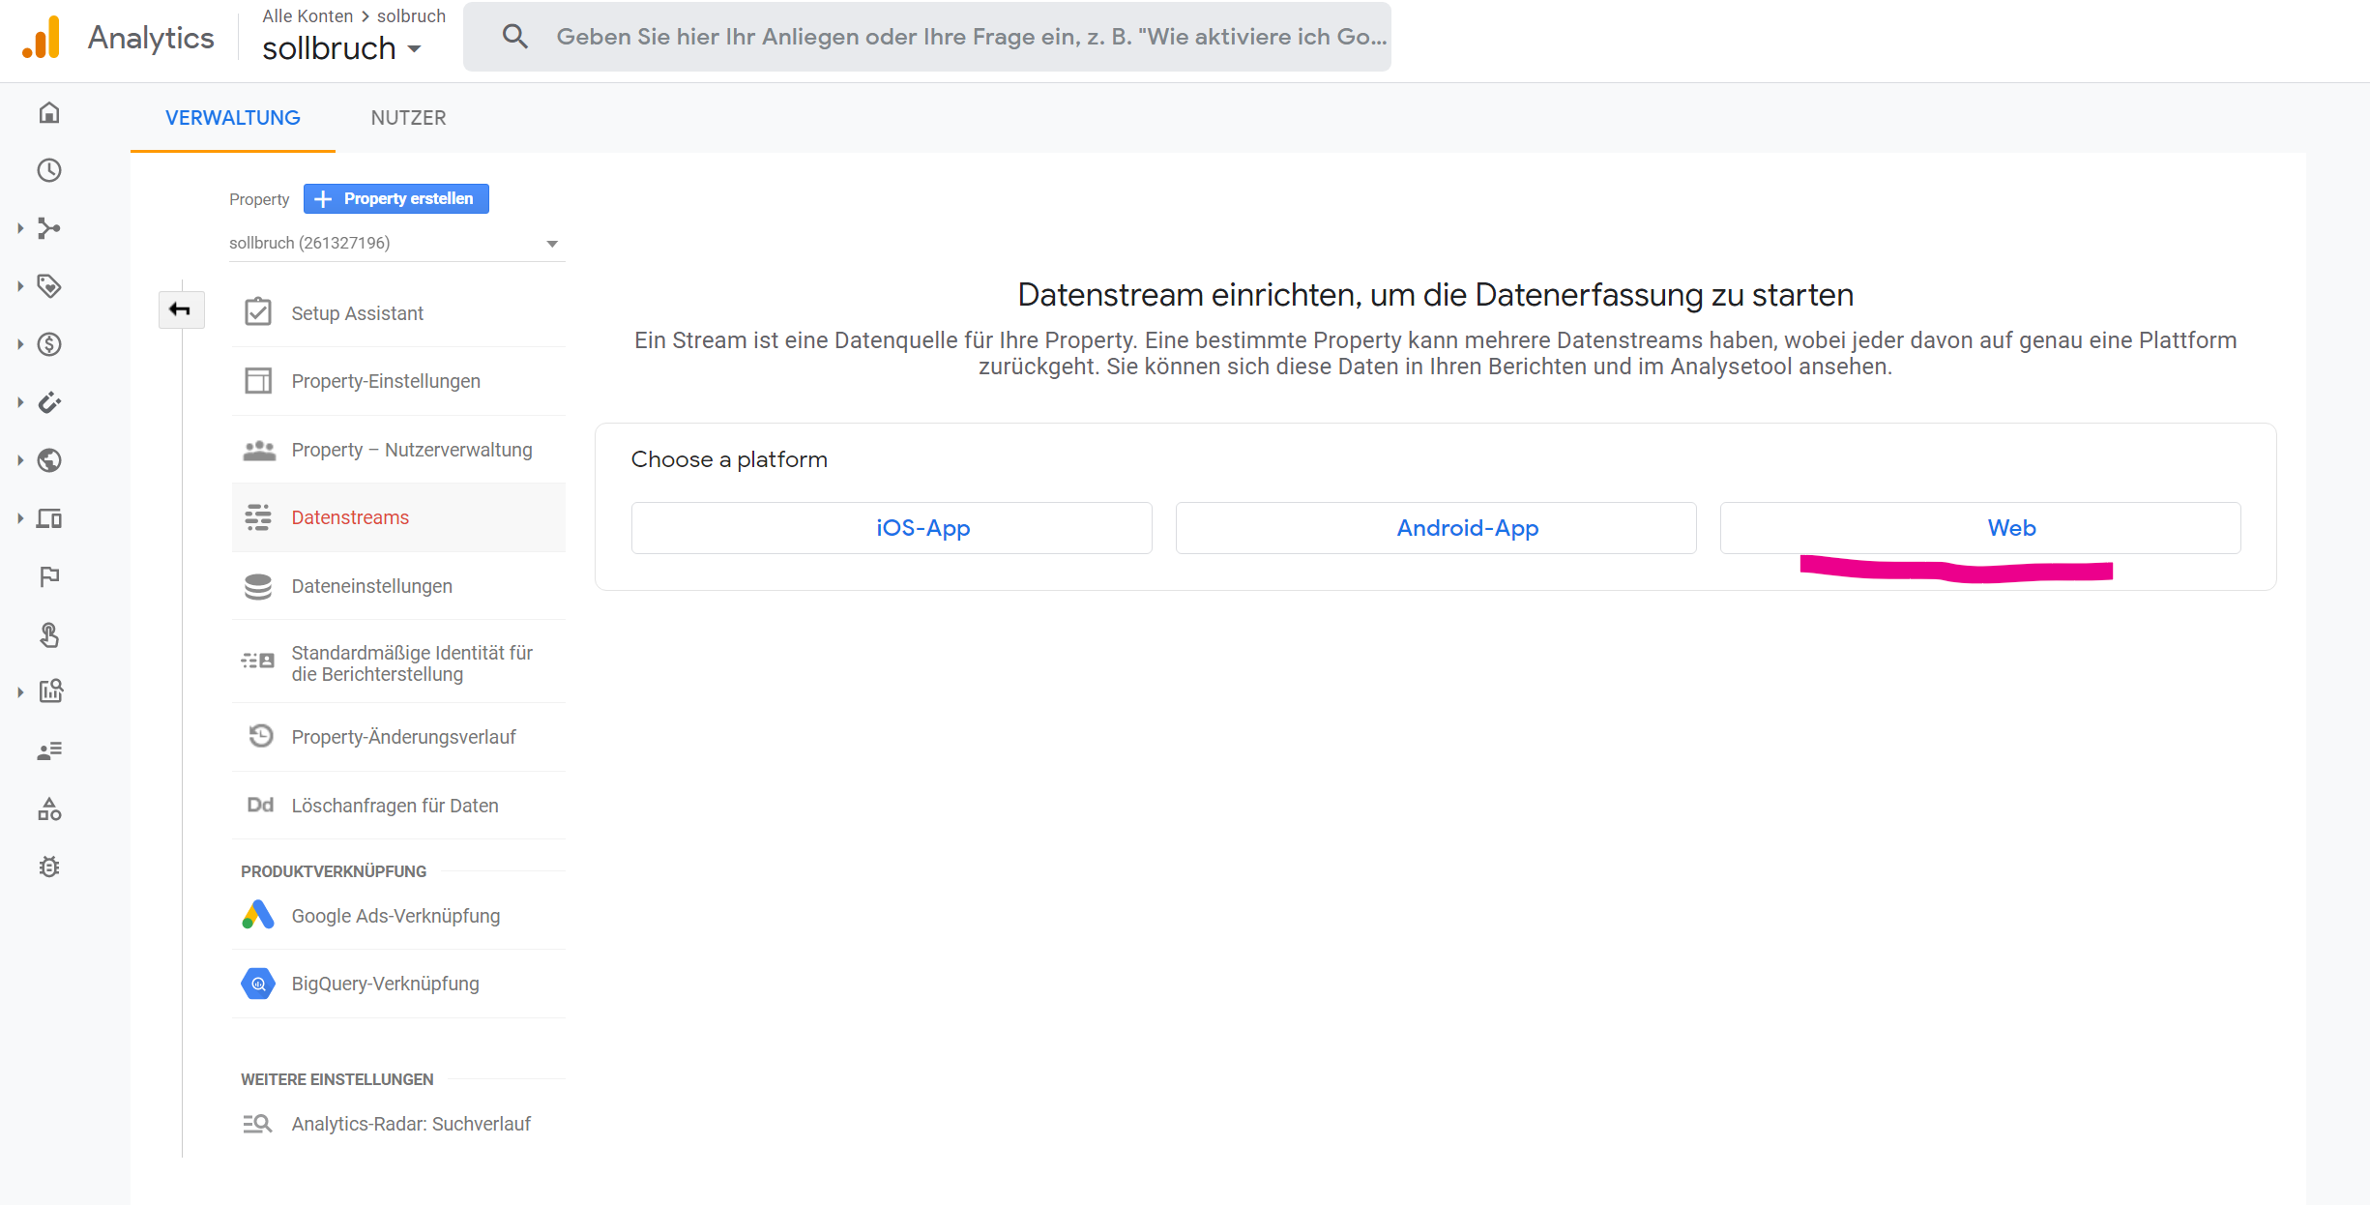This screenshot has height=1205, width=2370.
Task: Click the Datenstreams stream icon
Action: pos(258,517)
